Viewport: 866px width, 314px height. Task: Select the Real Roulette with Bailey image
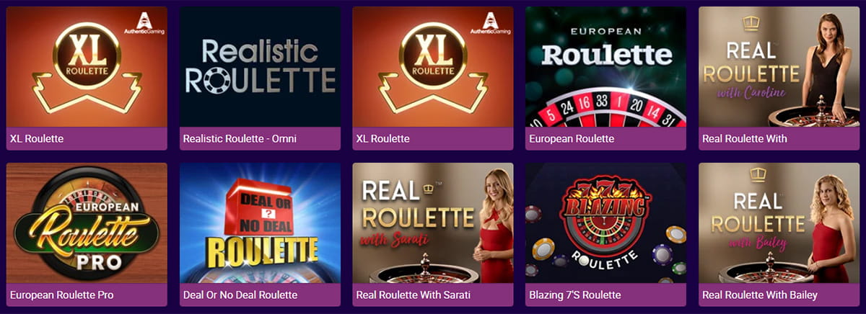pos(779,223)
